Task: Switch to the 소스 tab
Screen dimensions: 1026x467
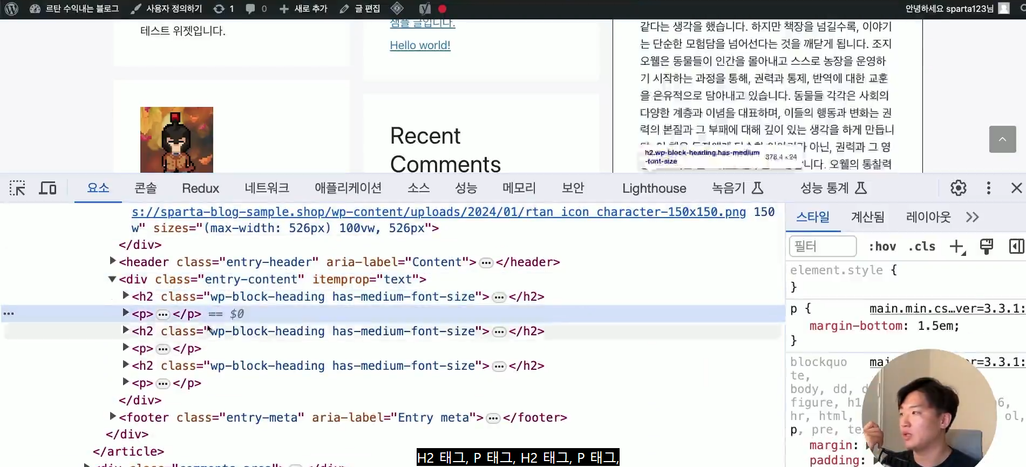Action: pos(418,188)
